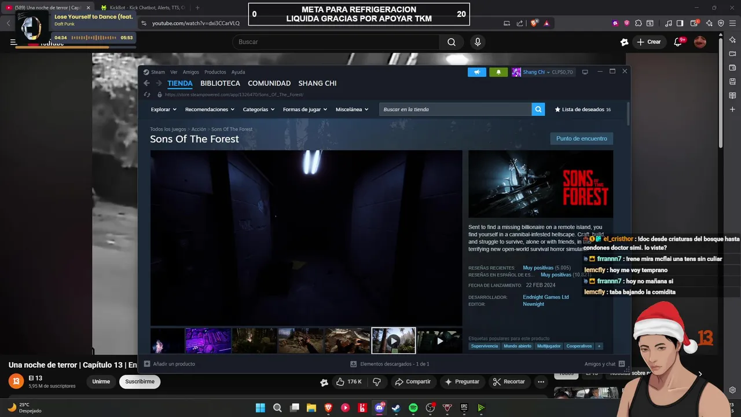This screenshot has height=417, width=741.
Task: Click the Supervivencia tag
Action: point(485,346)
